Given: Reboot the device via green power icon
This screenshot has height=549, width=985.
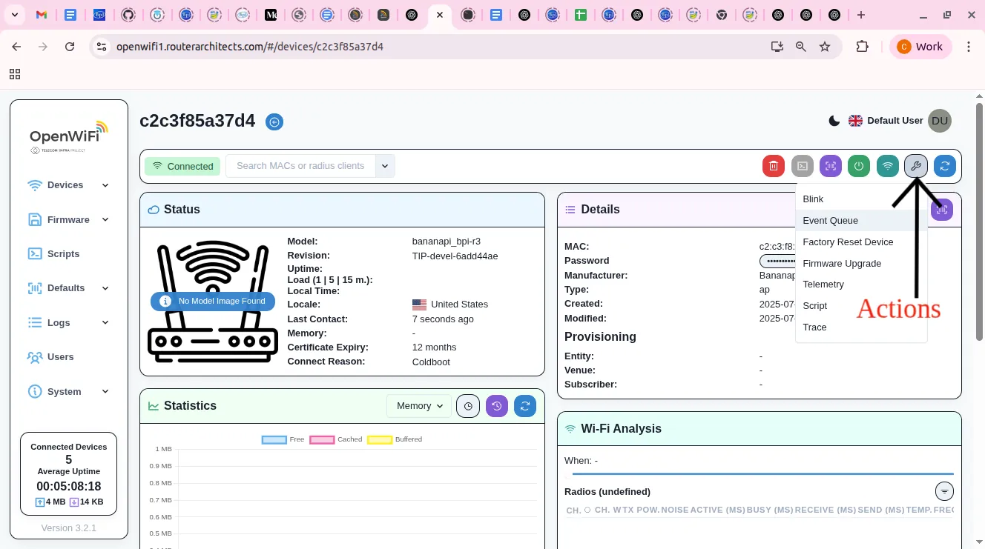Looking at the screenshot, I should 859,166.
